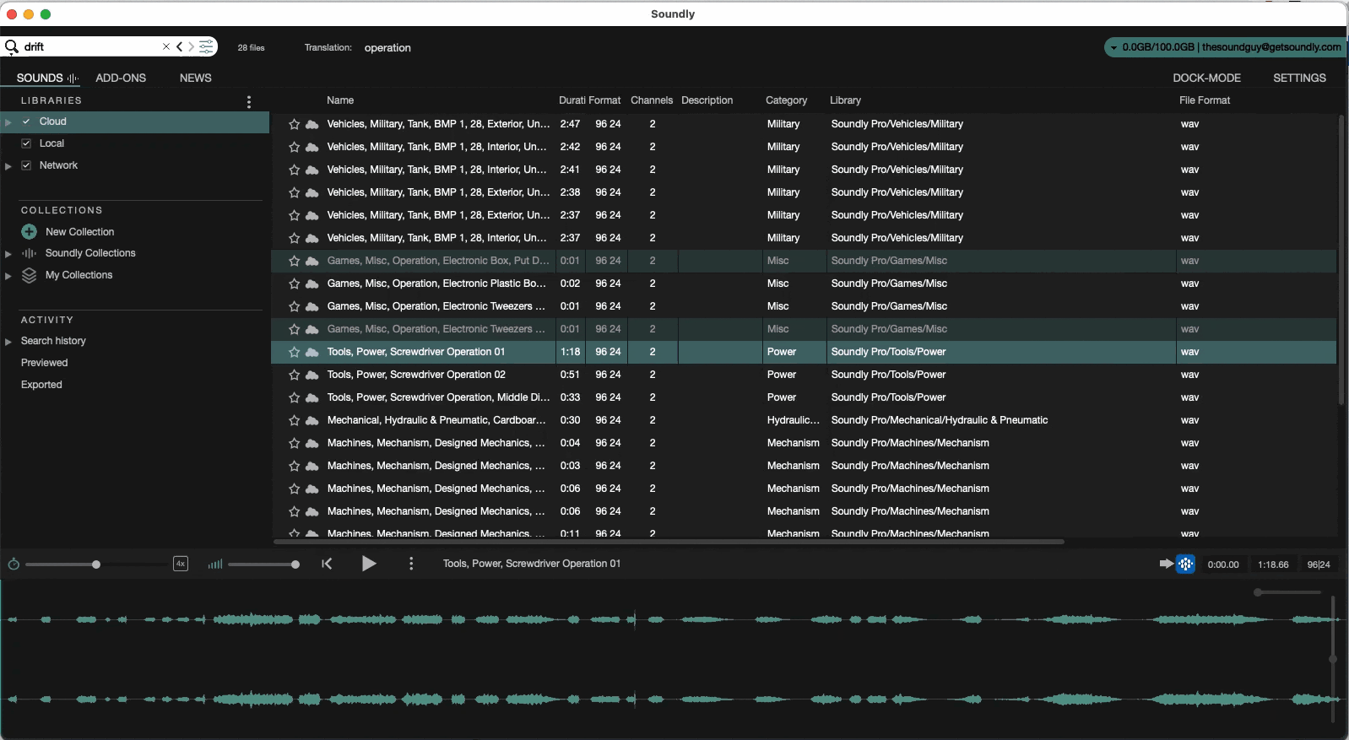Click the volume level bars icon
The image size is (1349, 740).
[x=215, y=564]
